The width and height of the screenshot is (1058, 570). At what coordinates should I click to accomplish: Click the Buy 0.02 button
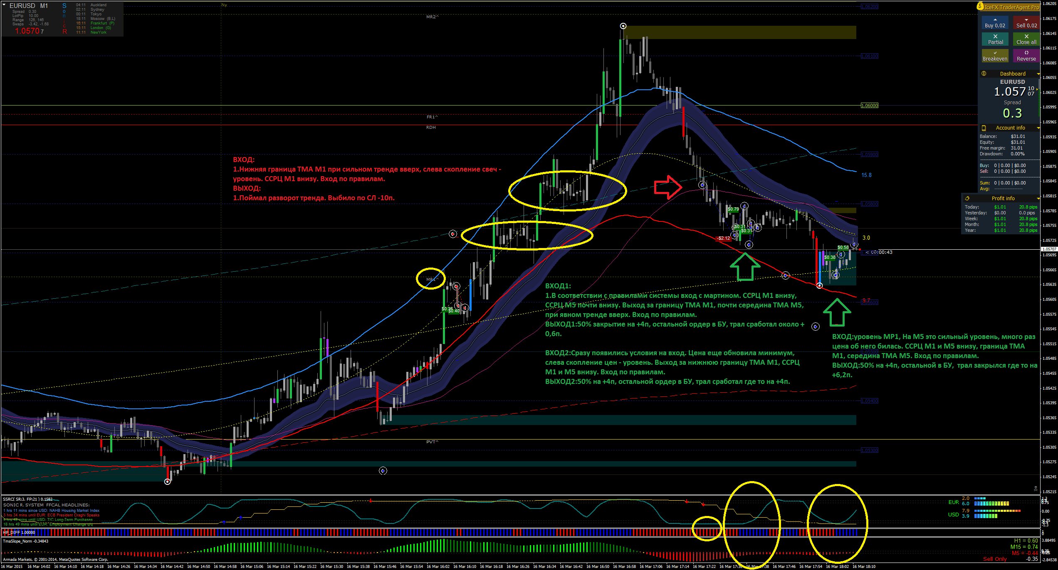[995, 22]
